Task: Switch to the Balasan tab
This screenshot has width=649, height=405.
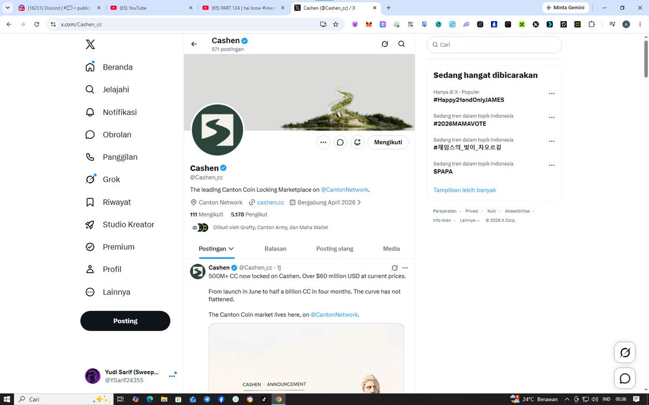Action: tap(275, 249)
